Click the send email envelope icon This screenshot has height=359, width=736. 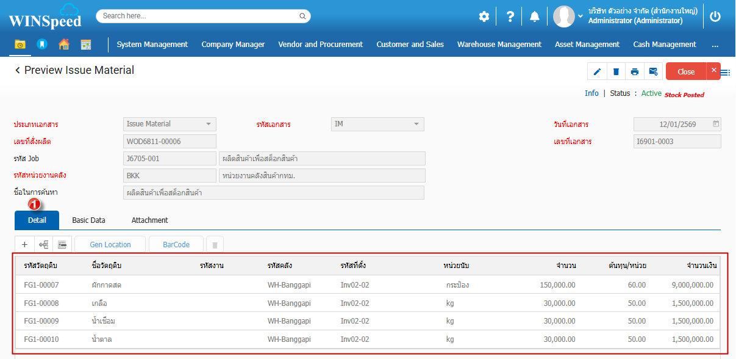(653, 71)
